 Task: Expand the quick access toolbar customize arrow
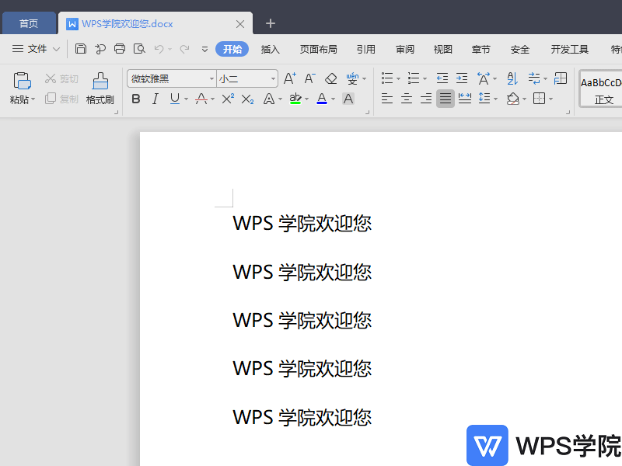(x=204, y=49)
